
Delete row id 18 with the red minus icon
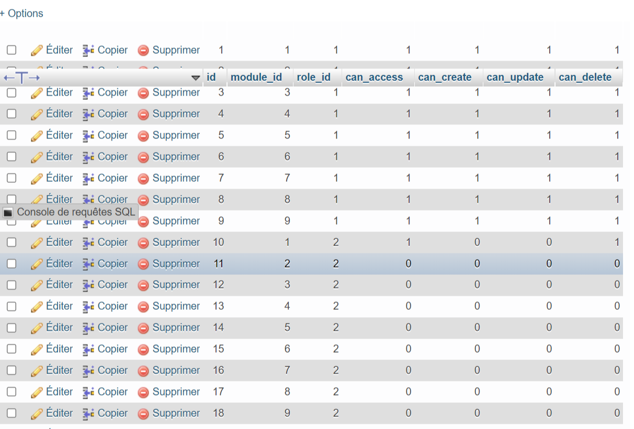(143, 414)
